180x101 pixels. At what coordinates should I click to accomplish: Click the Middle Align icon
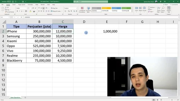coord(41,8)
